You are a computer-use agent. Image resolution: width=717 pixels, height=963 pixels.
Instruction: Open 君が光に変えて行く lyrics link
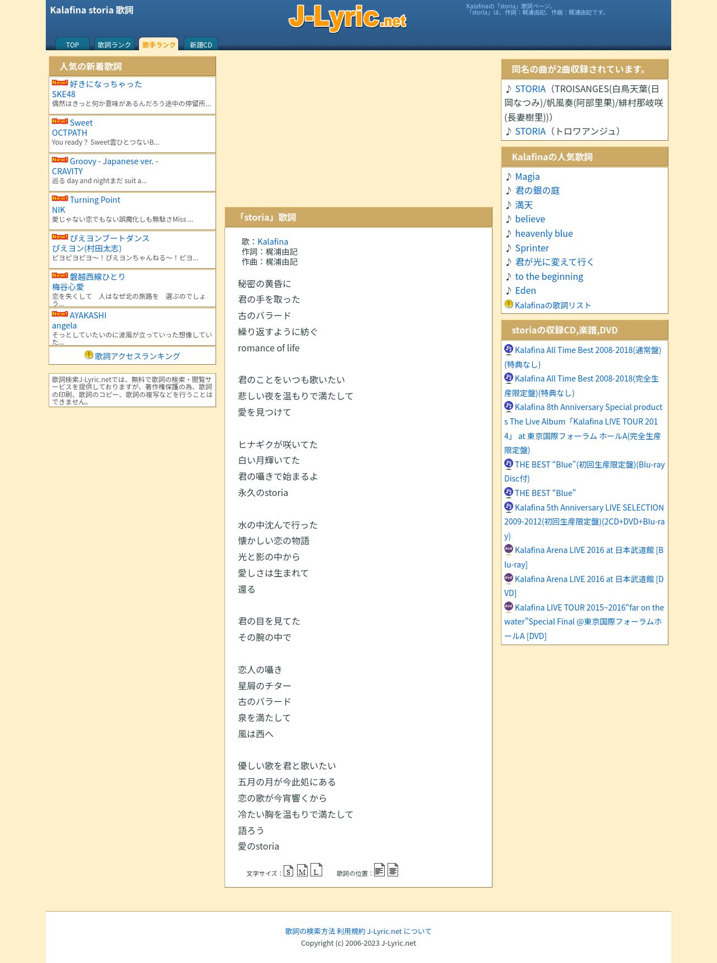555,262
